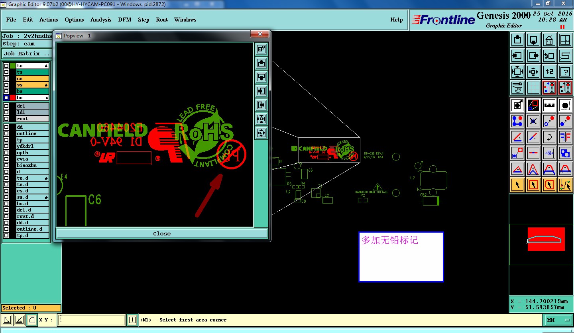Select the arrow-in-rectangle area select tool
Viewport: 574px width, 333px height.
(x=533, y=185)
